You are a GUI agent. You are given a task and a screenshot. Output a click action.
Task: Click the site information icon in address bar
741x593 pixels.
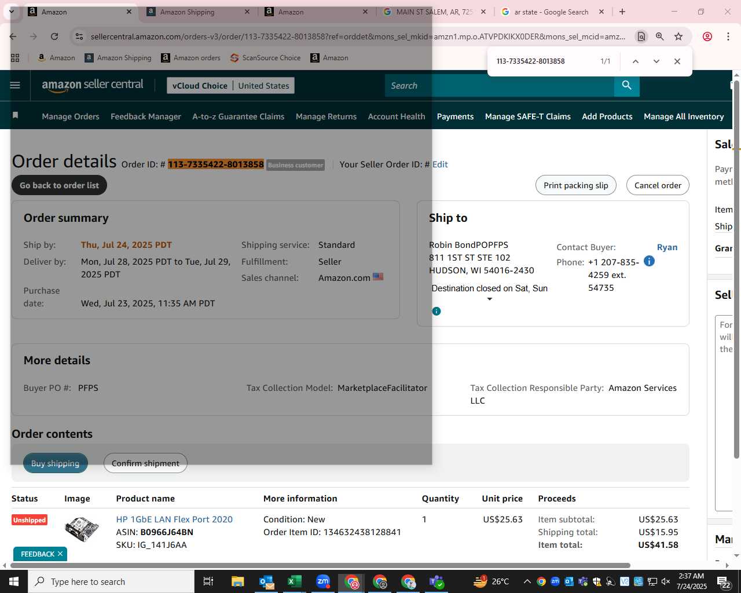point(79,36)
